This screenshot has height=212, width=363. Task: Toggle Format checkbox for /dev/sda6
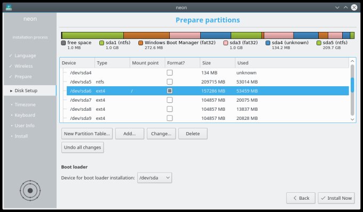[x=170, y=91]
